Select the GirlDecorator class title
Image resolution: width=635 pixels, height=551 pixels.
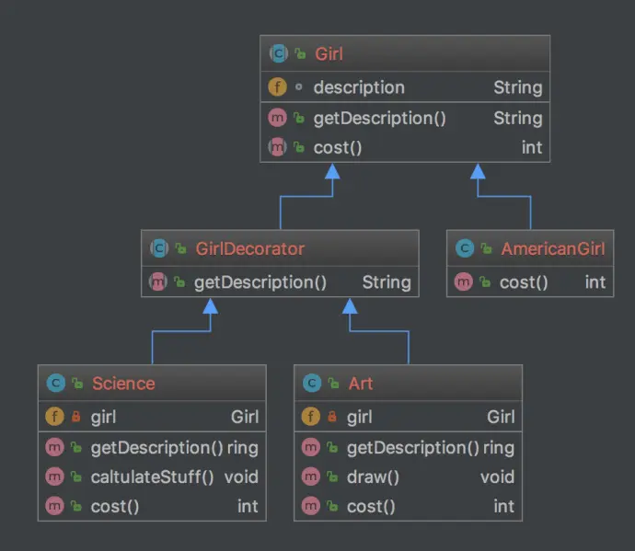[249, 248]
